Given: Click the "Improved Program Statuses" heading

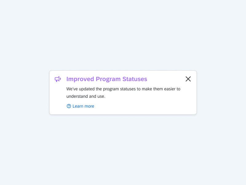Looking at the screenshot, I should [x=107, y=79].
